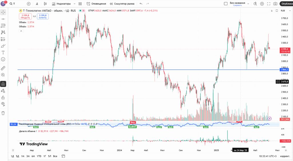Screen dimensions: 293x161
Task: Enter fullscreen mode
Action: pos(269,4)
